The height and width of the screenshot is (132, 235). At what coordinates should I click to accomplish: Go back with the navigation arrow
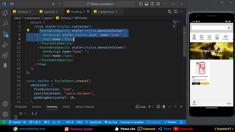[54, 4]
